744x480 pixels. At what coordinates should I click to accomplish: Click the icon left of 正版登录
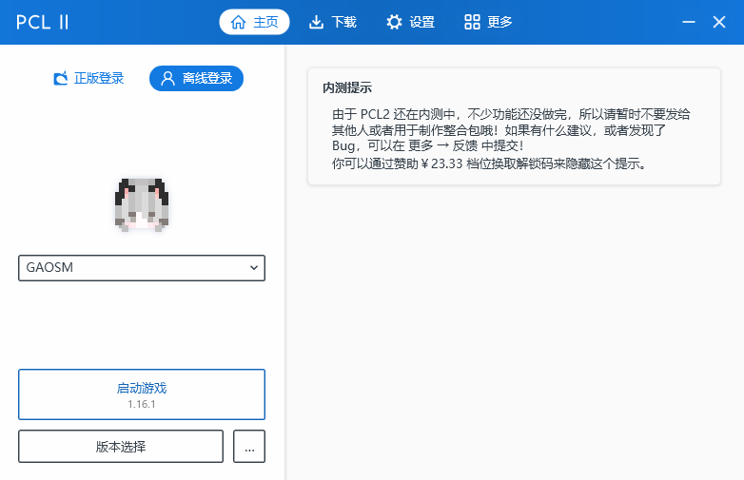61,78
